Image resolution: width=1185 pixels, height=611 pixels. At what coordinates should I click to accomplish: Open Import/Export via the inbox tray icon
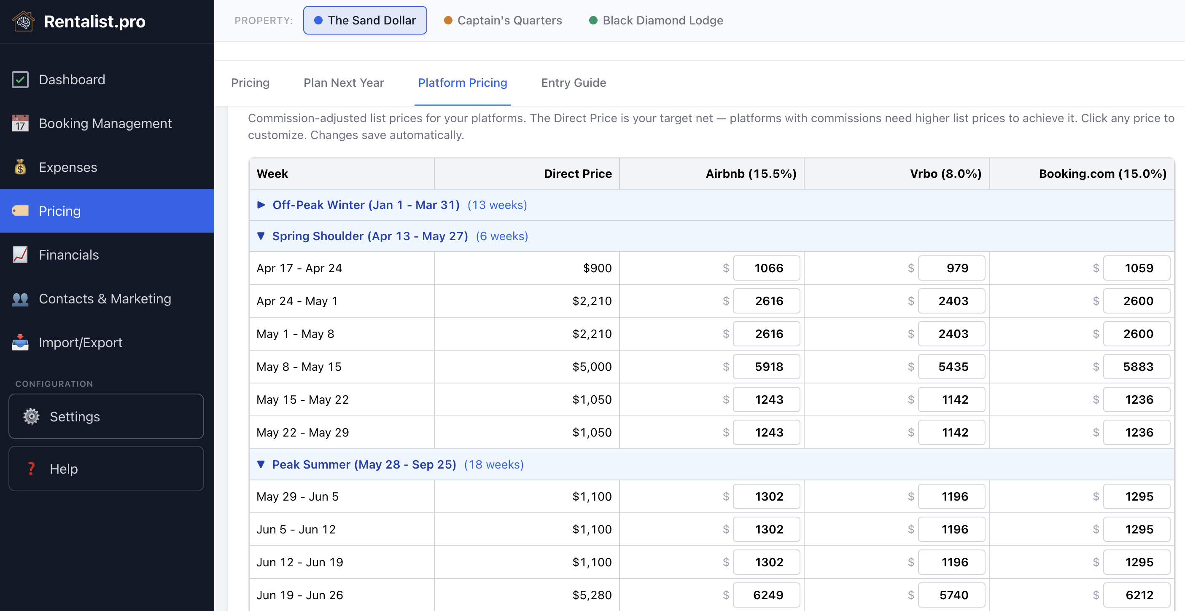pyautogui.click(x=20, y=342)
